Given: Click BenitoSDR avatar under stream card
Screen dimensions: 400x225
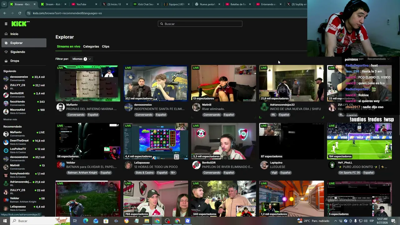Looking at the screenshot, I should tap(196, 165).
